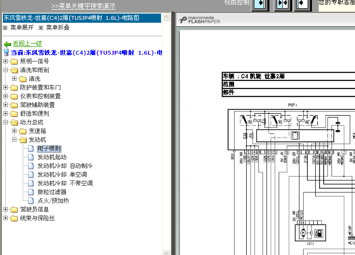Open the 点火/预加热 document
Viewport: 355px width, 255px height.
pos(53,201)
